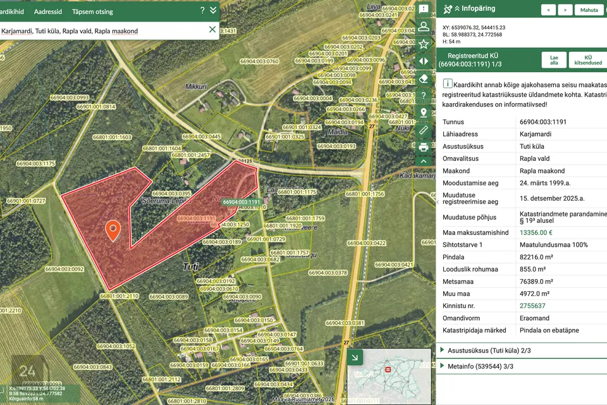
Task: Click parcel label 66904:003:0381
Action: point(345,323)
